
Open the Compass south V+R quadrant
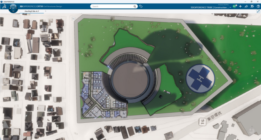pos(13,11)
